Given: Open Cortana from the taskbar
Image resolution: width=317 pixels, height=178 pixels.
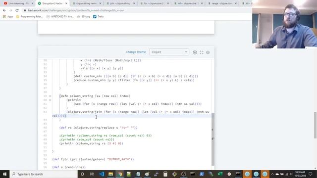Looking at the screenshot, I should pyautogui.click(x=82, y=174).
